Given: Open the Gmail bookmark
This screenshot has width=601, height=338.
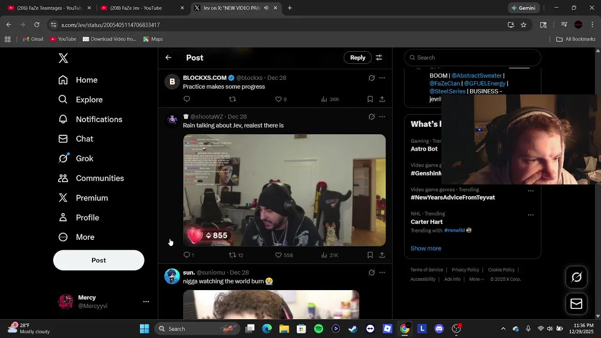Looking at the screenshot, I should click(33, 39).
